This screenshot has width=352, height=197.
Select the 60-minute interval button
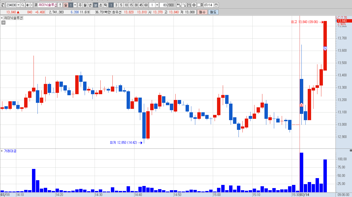click(146, 5)
